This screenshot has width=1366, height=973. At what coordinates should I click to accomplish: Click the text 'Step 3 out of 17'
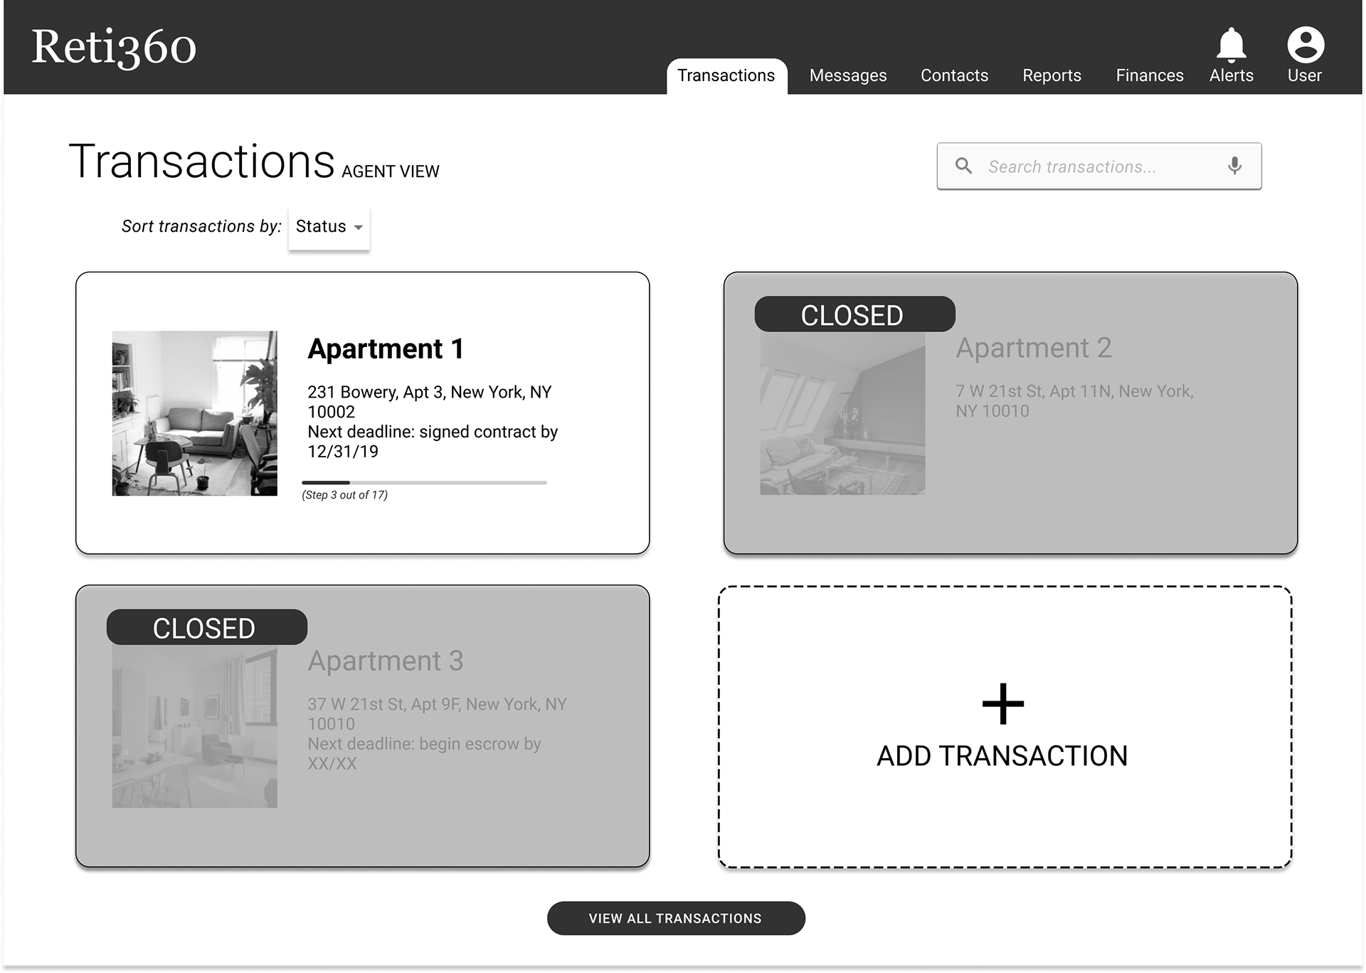345,495
